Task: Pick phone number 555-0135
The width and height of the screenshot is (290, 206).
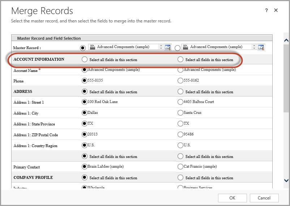Action: [x=85, y=81]
